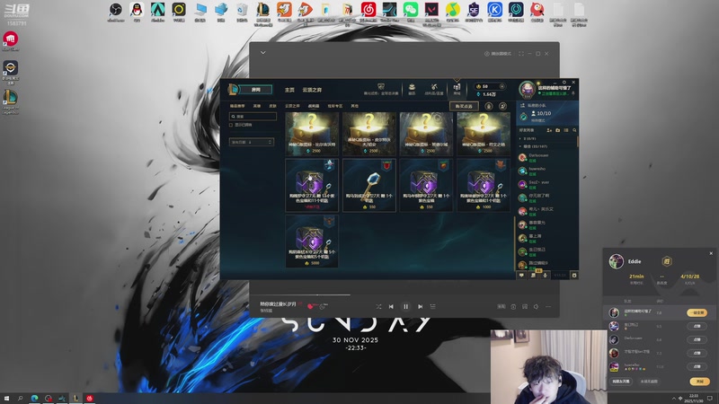
Task: Open the Riot Client desktop icon
Action: [x=11, y=39]
